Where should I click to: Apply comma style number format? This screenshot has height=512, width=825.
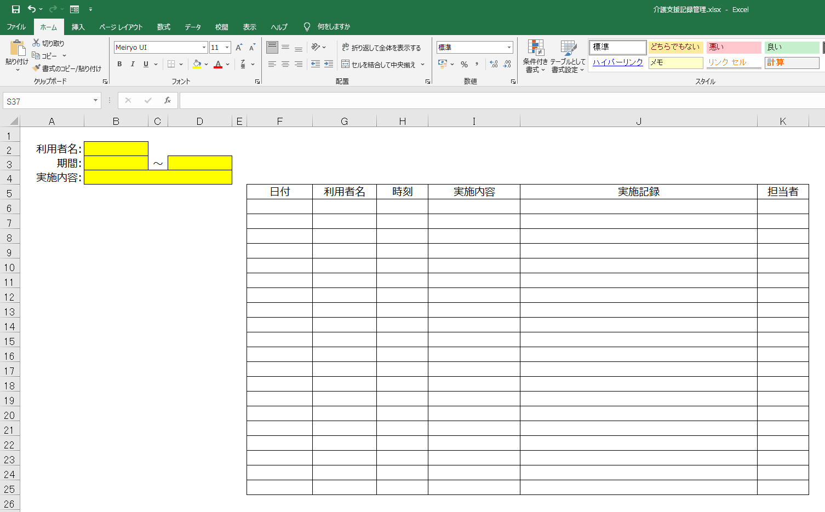point(477,64)
